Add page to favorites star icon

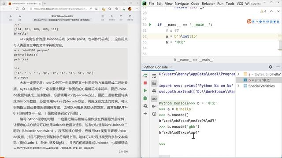[x=96, y=9]
